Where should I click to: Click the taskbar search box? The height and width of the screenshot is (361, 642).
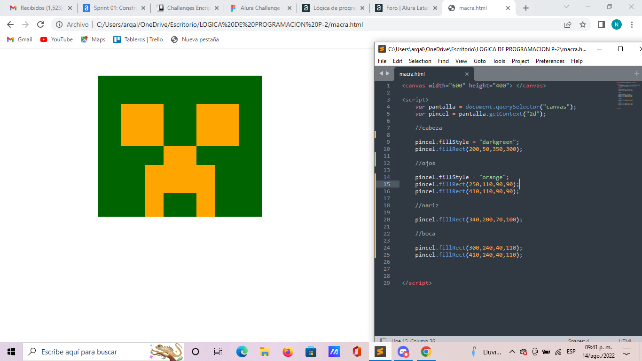pos(103,352)
